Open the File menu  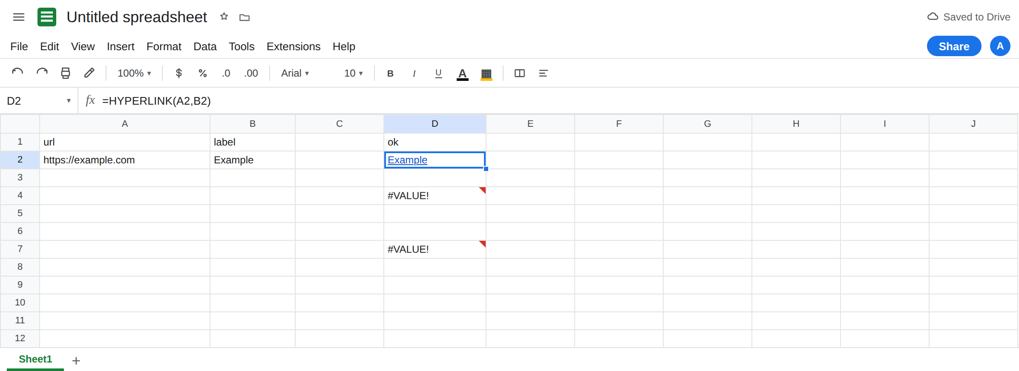coord(19,46)
